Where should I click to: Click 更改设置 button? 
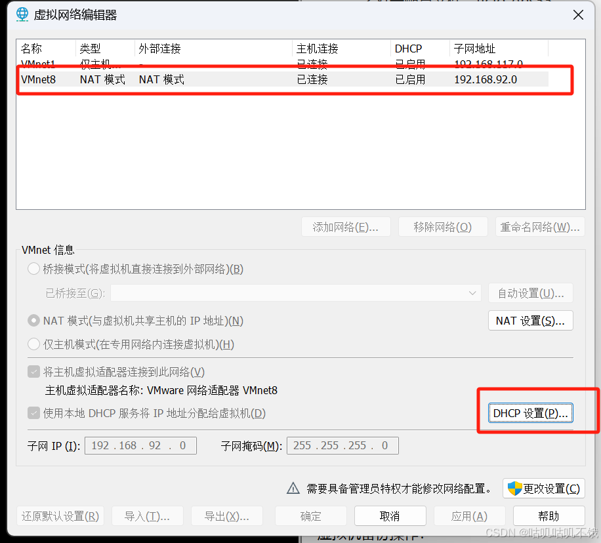point(543,488)
